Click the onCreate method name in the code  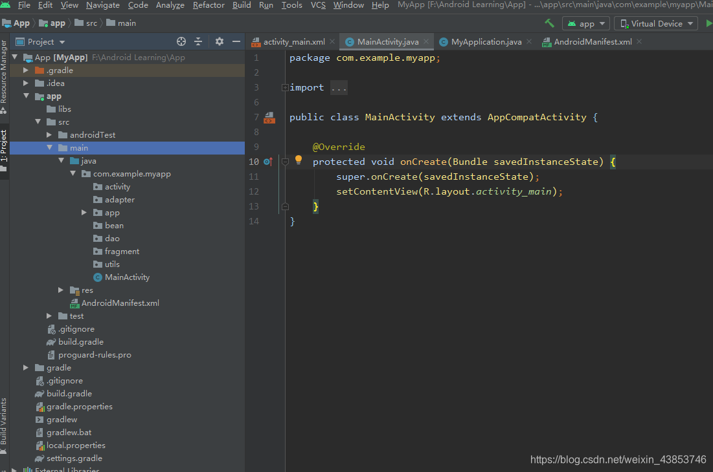coord(424,162)
